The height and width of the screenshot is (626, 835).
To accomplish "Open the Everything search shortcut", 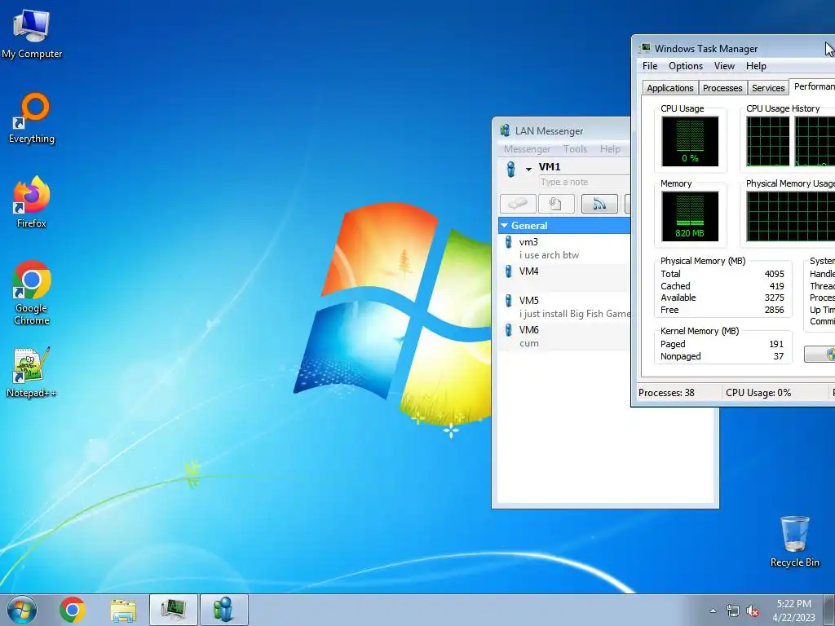I will point(32,118).
